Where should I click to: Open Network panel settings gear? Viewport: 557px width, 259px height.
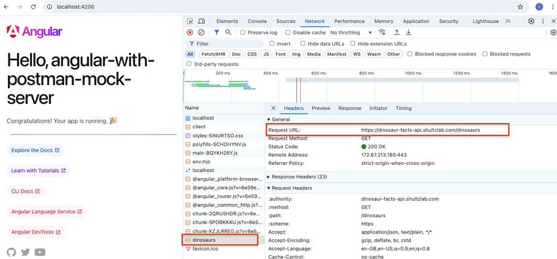click(553, 33)
